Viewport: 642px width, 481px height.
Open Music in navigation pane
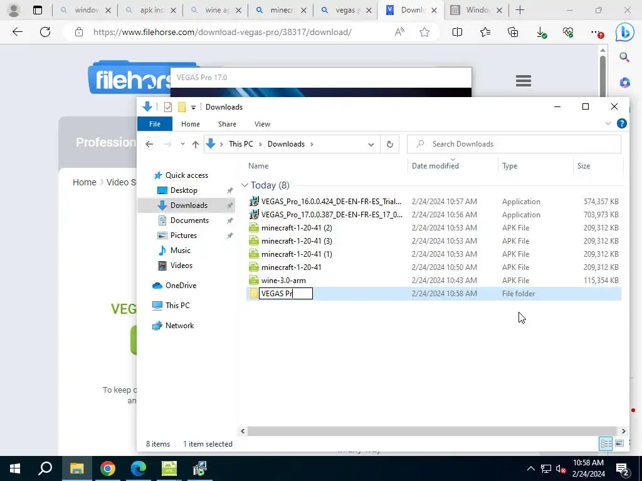coord(180,251)
